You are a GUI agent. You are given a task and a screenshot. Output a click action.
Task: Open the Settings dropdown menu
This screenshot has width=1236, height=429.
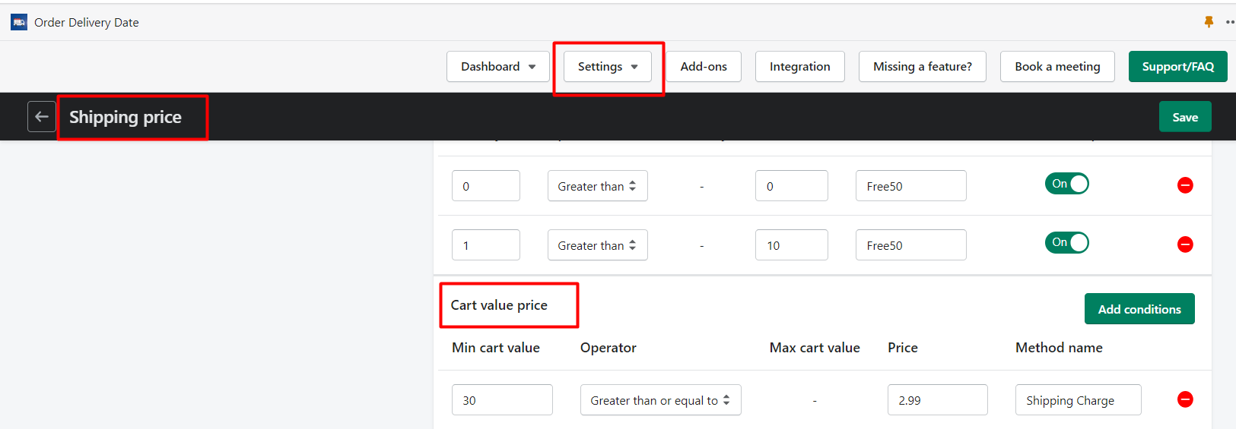point(607,67)
